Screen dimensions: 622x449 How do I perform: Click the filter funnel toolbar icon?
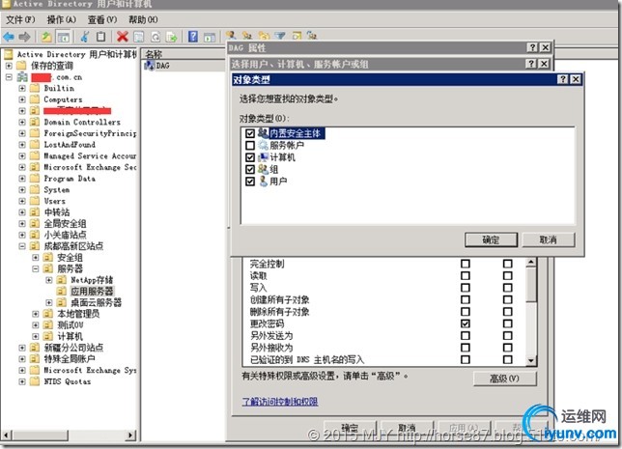[280, 36]
